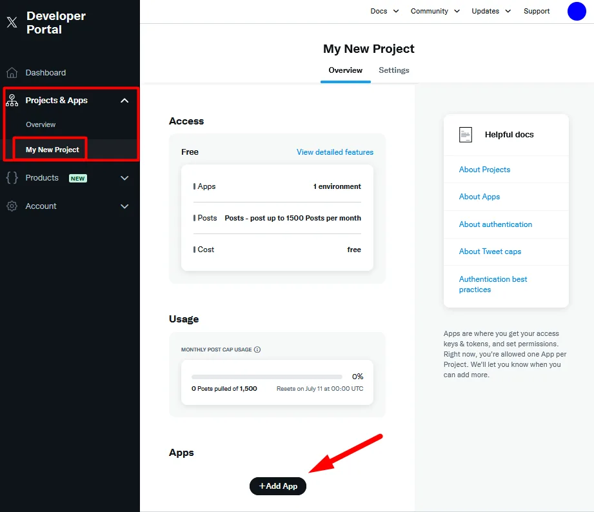
Task: Click the Helpful docs heading
Action: point(509,134)
